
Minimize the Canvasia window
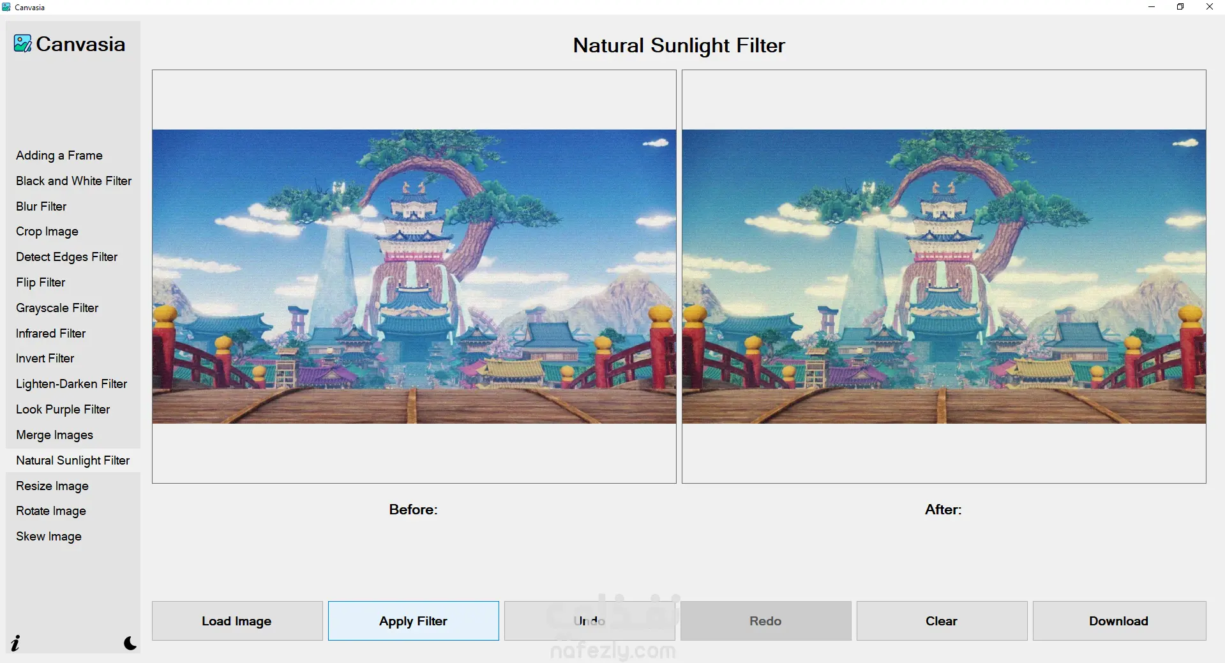[x=1152, y=7]
